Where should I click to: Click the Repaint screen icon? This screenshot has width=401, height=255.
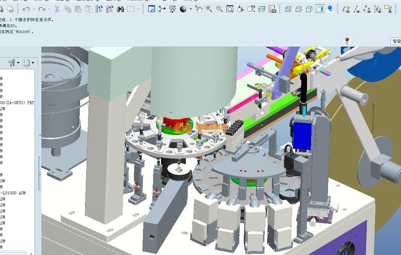tap(152, 9)
